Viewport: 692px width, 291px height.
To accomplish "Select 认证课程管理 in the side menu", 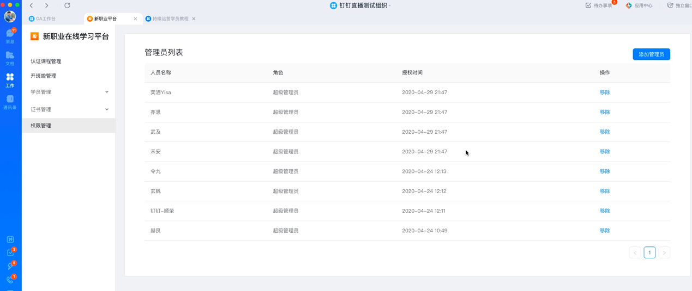I will tap(46, 61).
